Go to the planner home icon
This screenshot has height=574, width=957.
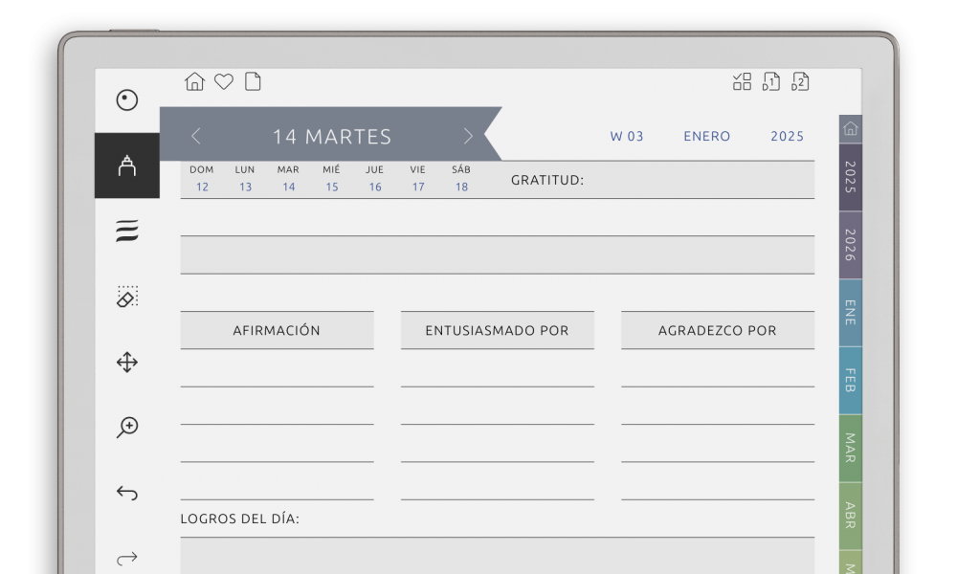click(194, 81)
